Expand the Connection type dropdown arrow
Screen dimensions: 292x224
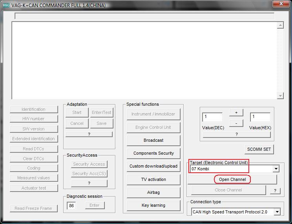(277, 212)
